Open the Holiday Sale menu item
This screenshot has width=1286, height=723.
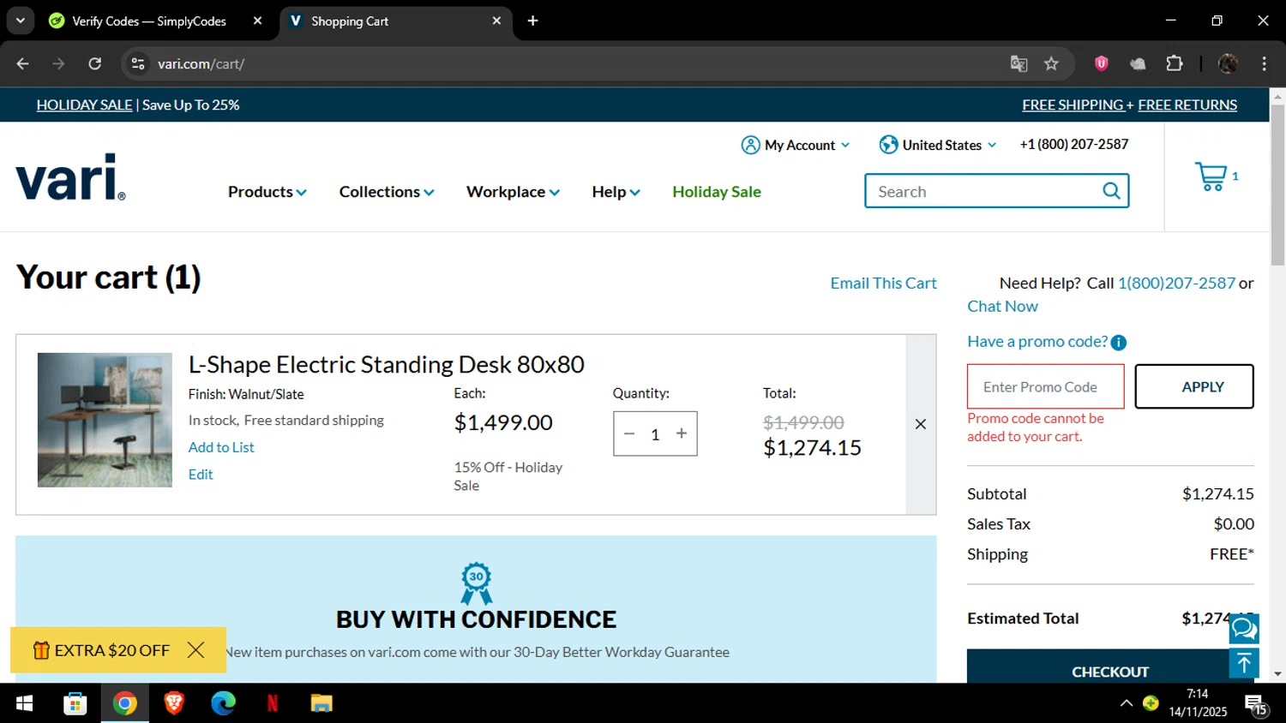coord(717,192)
